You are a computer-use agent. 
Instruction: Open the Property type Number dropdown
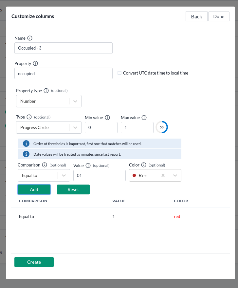(75, 101)
